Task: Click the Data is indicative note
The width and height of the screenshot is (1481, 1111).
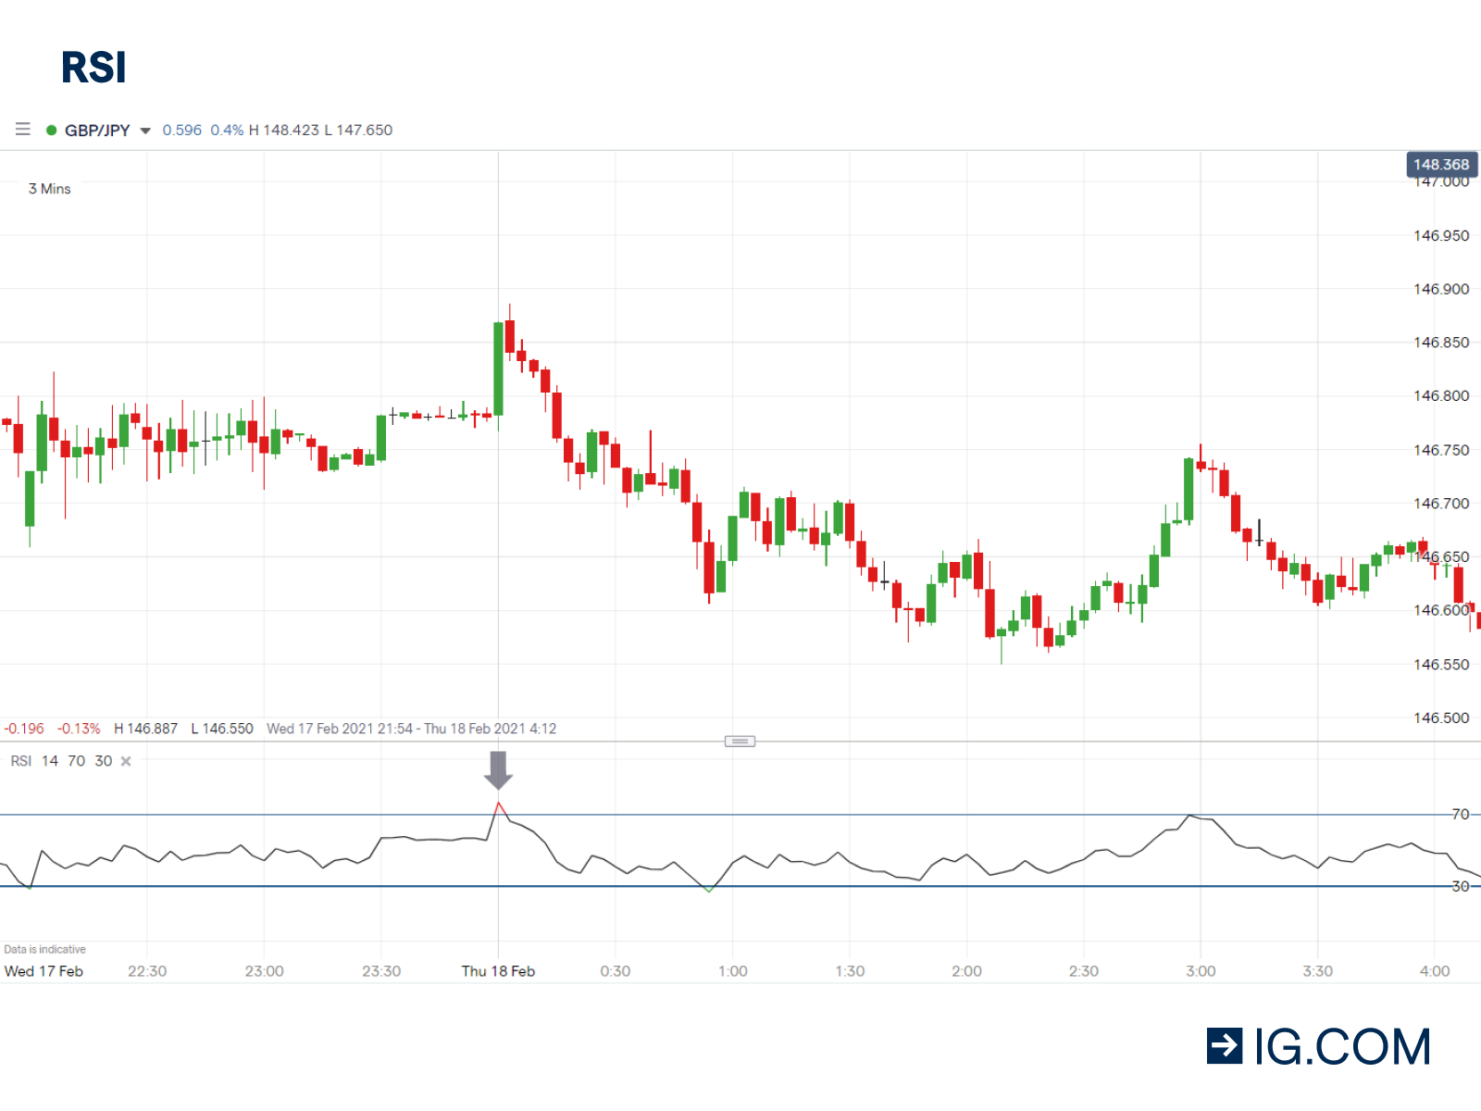Action: pos(44,950)
